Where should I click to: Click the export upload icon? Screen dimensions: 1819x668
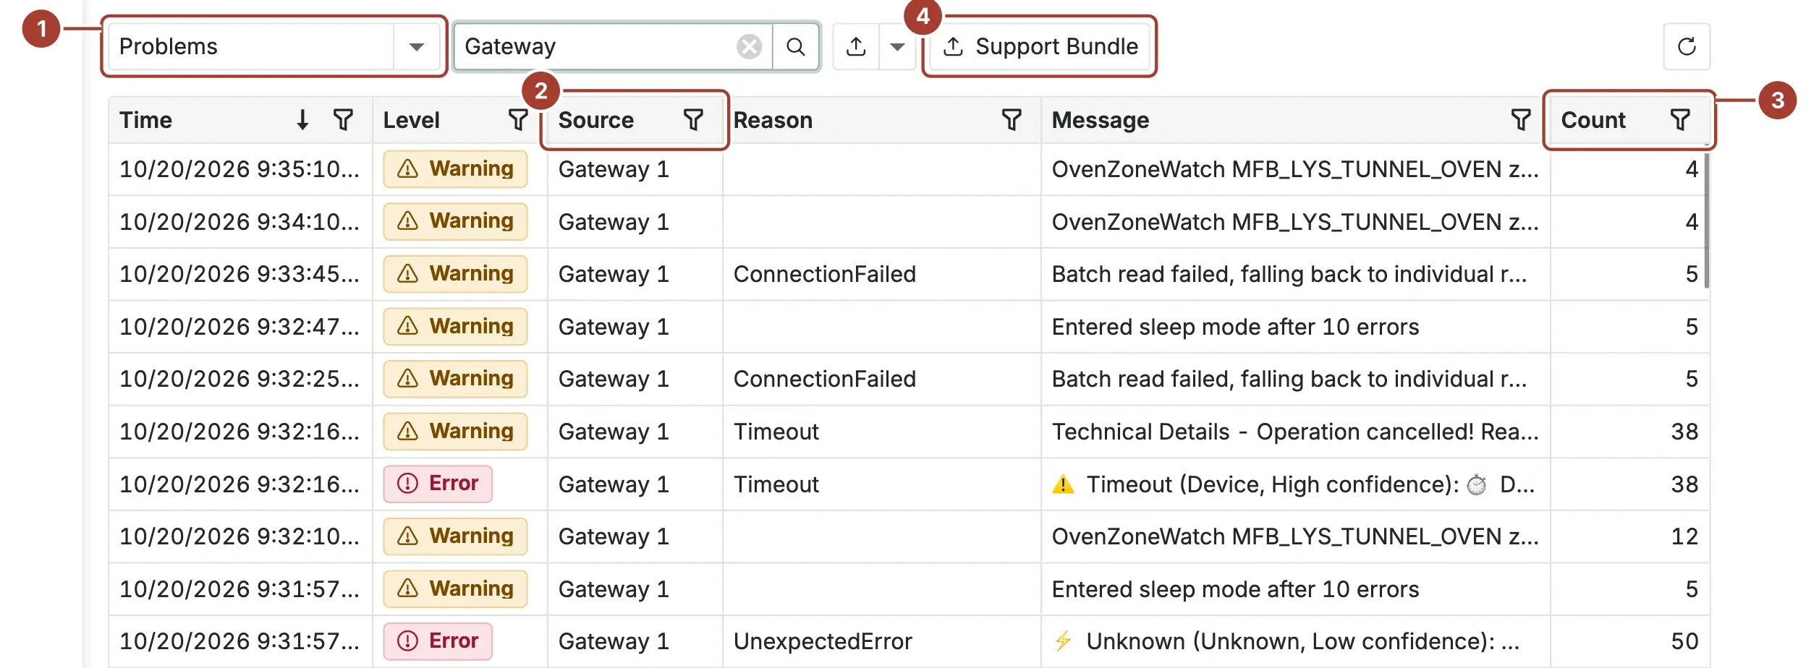[x=856, y=47]
